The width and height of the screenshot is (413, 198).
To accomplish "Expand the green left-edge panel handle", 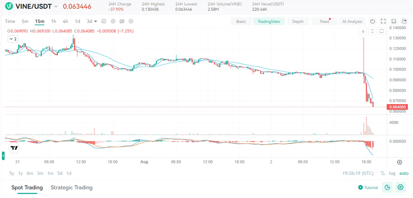I will click(3, 156).
